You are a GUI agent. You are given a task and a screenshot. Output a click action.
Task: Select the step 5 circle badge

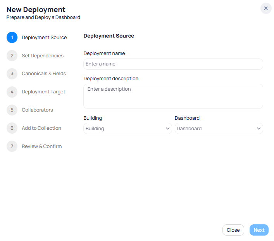click(12, 110)
